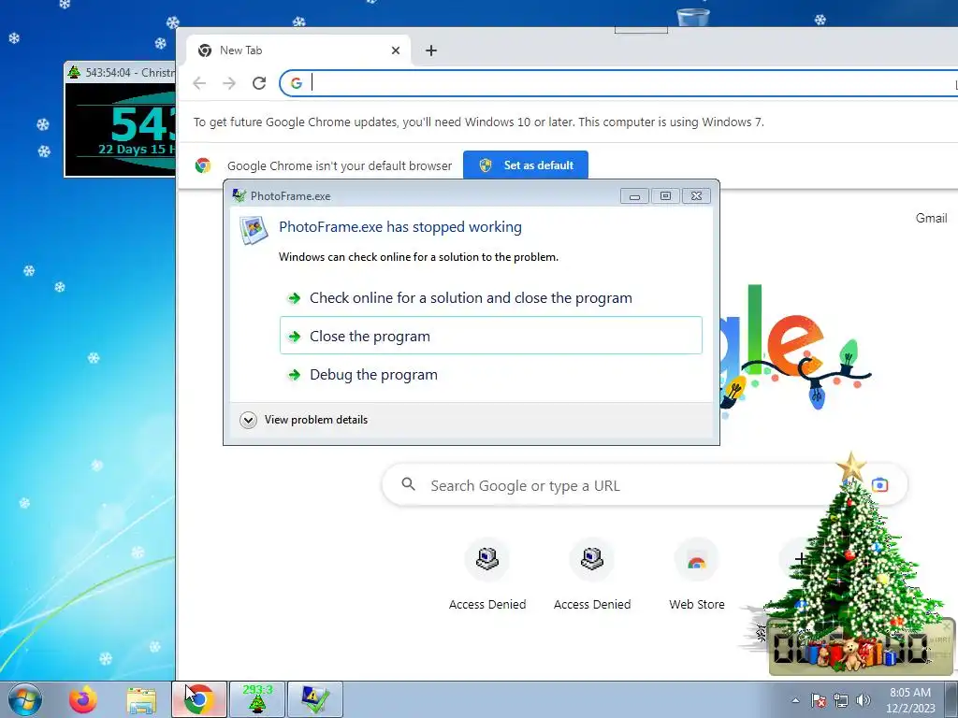This screenshot has height=718, width=958.
Task: Click the network tray icon
Action: point(841,700)
